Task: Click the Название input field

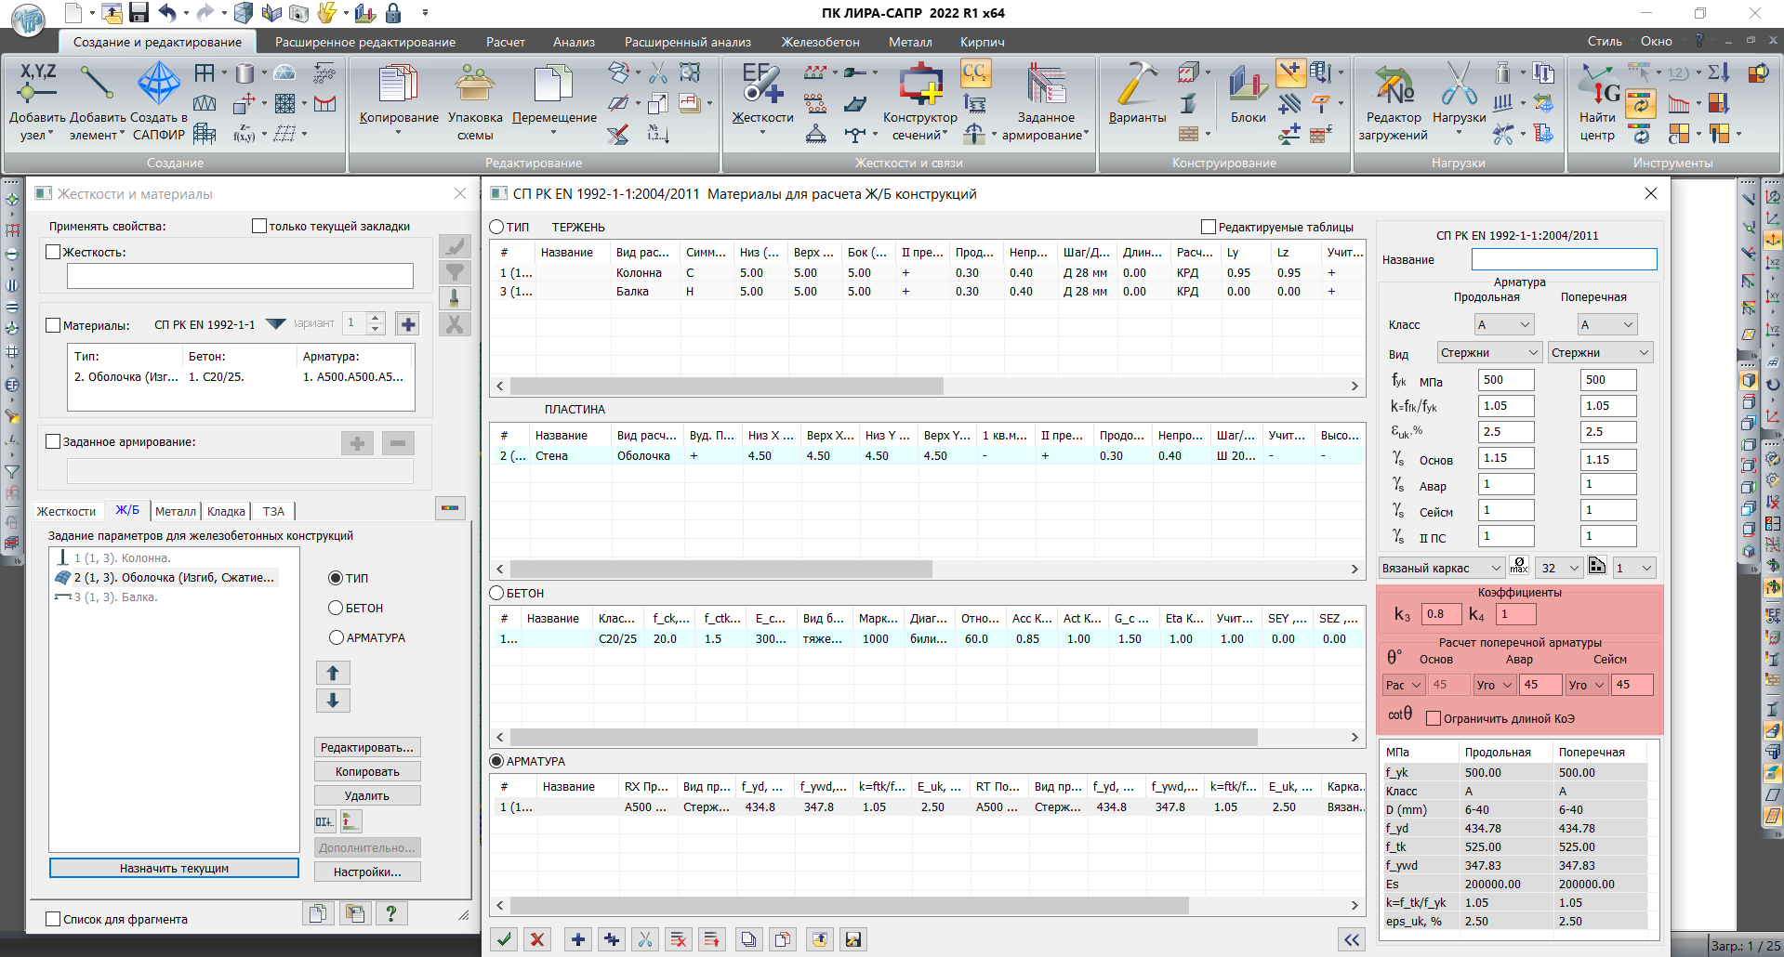Action: [x=1564, y=259]
